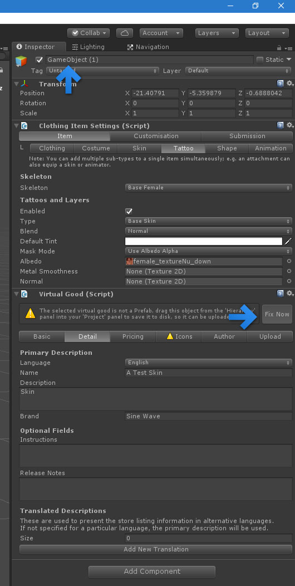
Task: Open the Collab dropdown
Action: [x=88, y=33]
